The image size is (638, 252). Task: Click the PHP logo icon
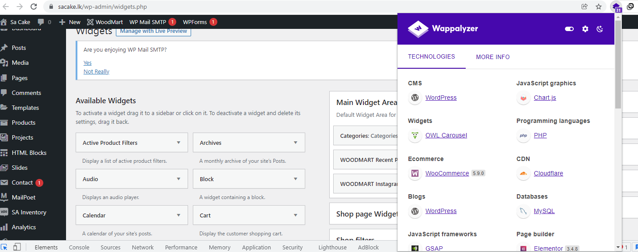[x=523, y=135]
